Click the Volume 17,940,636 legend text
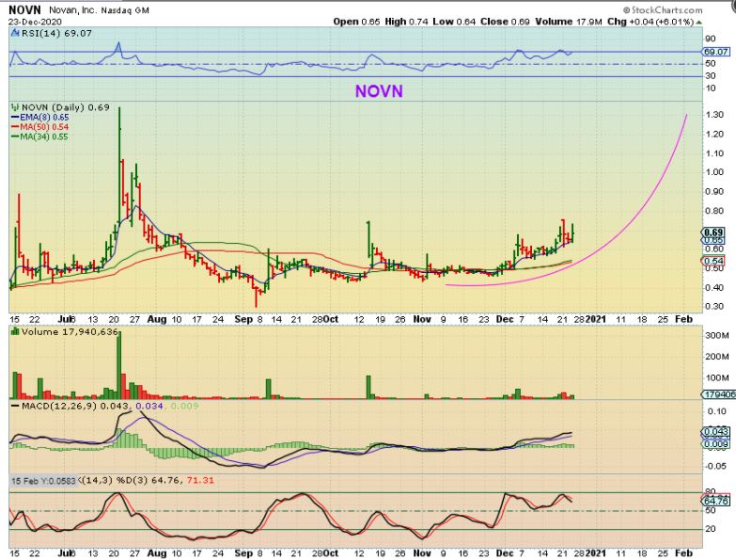This screenshot has height=560, width=736. coord(70,331)
